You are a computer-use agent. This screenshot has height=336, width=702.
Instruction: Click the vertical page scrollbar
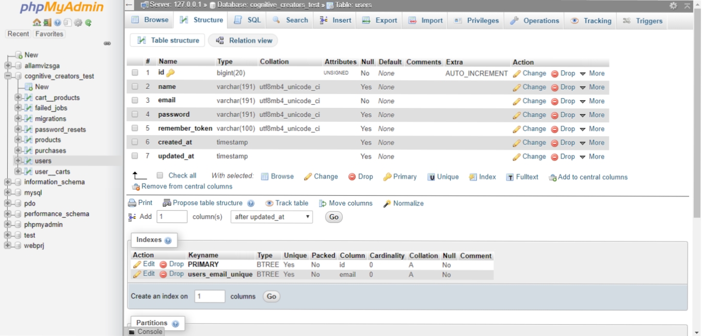pyautogui.click(x=697, y=114)
